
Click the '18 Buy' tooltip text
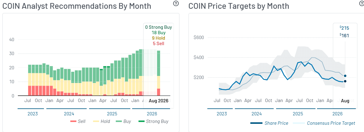pyautogui.click(x=159, y=33)
